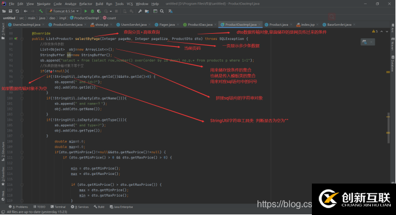Switch to the Product.java tab

pyautogui.click(x=278, y=25)
